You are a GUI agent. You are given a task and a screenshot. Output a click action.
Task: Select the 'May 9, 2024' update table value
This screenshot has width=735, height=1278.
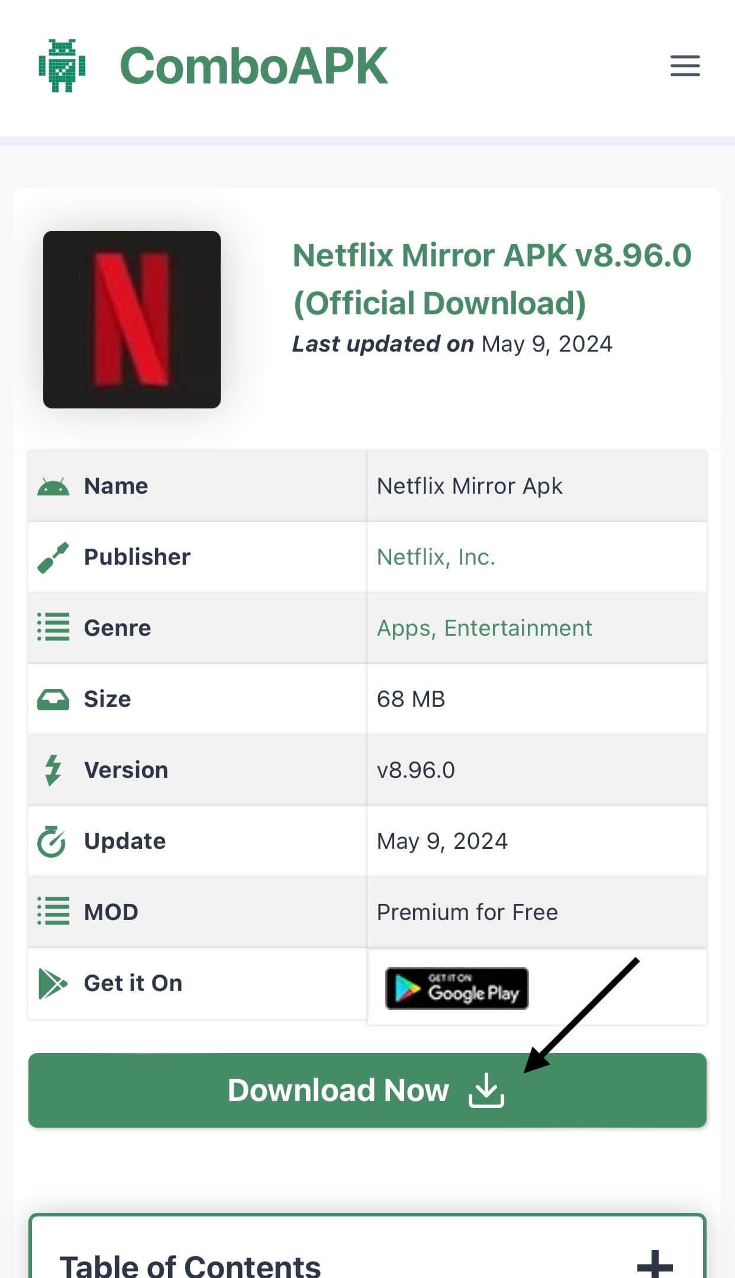tap(442, 841)
